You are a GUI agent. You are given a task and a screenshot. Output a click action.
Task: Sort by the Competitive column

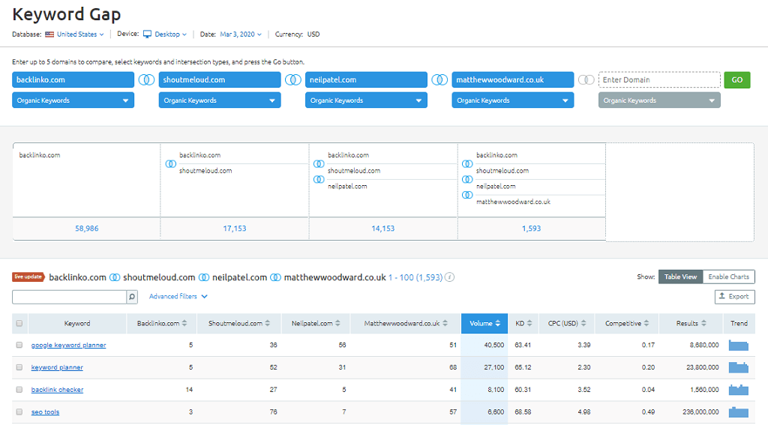pos(626,323)
